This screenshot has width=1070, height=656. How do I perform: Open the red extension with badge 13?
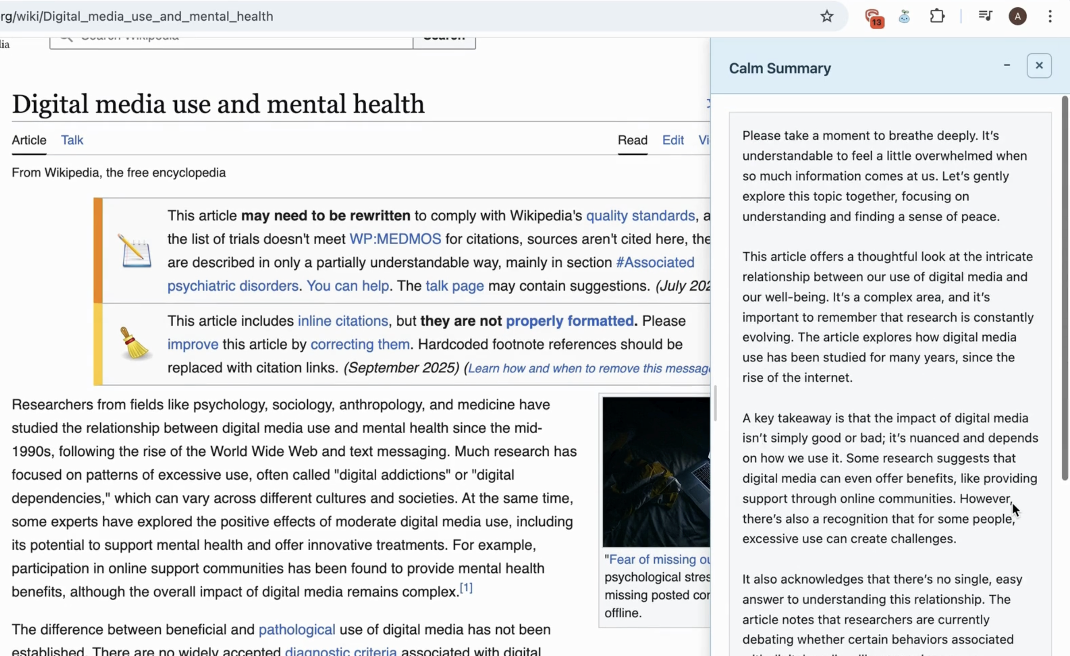pyautogui.click(x=872, y=17)
